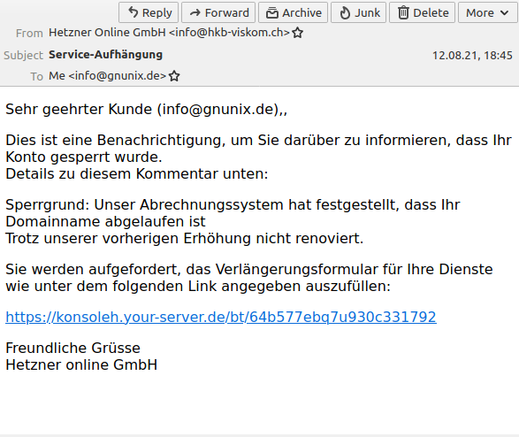This screenshot has height=437, width=519.
Task: Click the Delete trash can icon
Action: (x=403, y=13)
